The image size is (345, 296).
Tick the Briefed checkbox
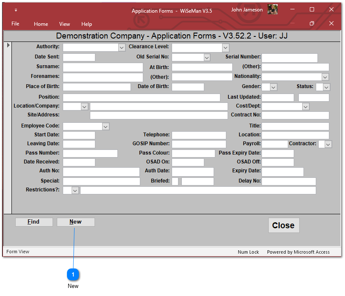pos(175,181)
